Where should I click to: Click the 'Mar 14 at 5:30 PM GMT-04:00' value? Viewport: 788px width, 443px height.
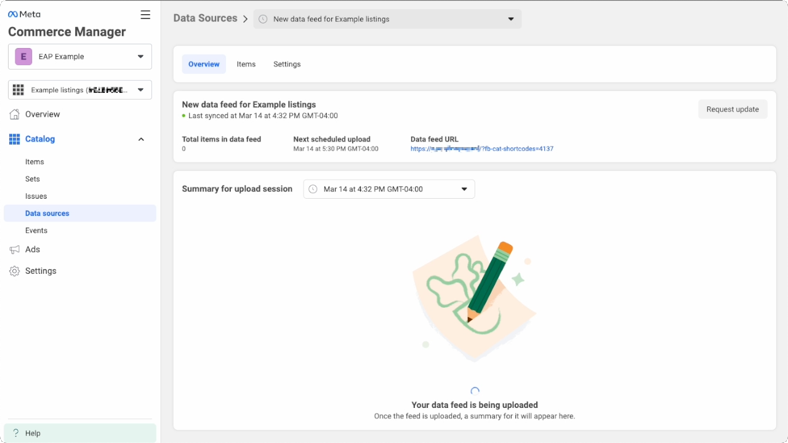point(336,149)
